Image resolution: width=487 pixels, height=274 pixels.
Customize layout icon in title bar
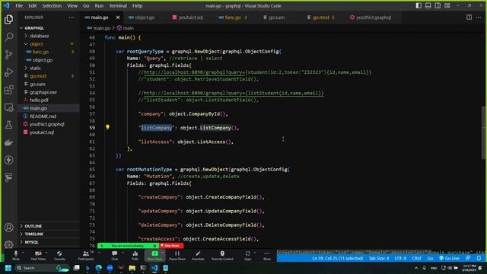pos(447,5)
